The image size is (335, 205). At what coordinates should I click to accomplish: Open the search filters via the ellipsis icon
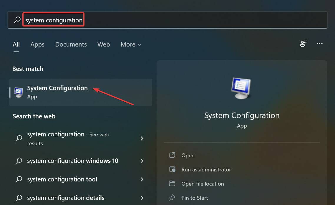click(320, 43)
